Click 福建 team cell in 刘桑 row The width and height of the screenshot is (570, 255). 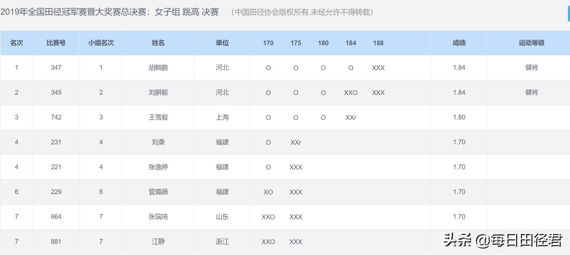(222, 142)
